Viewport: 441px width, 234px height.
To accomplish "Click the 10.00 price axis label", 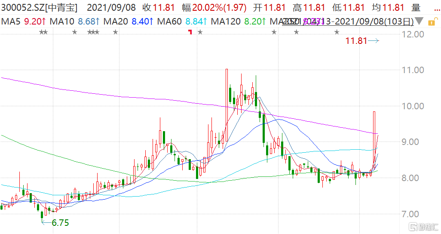I will 413,106.
